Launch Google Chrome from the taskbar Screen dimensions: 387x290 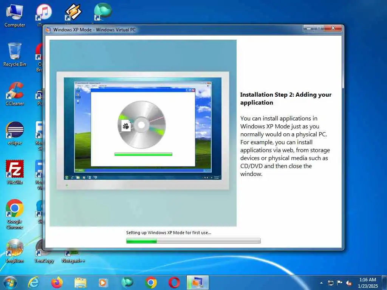(151, 282)
